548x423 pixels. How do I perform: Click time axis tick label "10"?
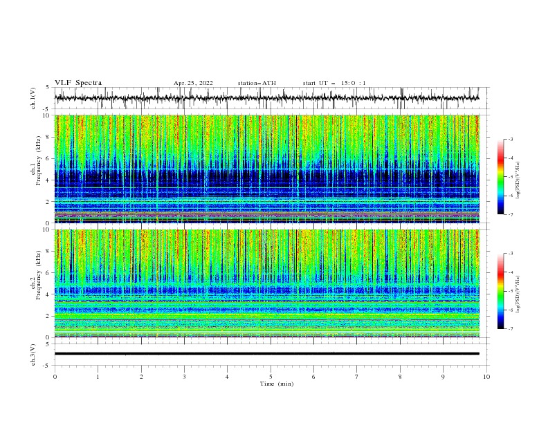coord(486,377)
